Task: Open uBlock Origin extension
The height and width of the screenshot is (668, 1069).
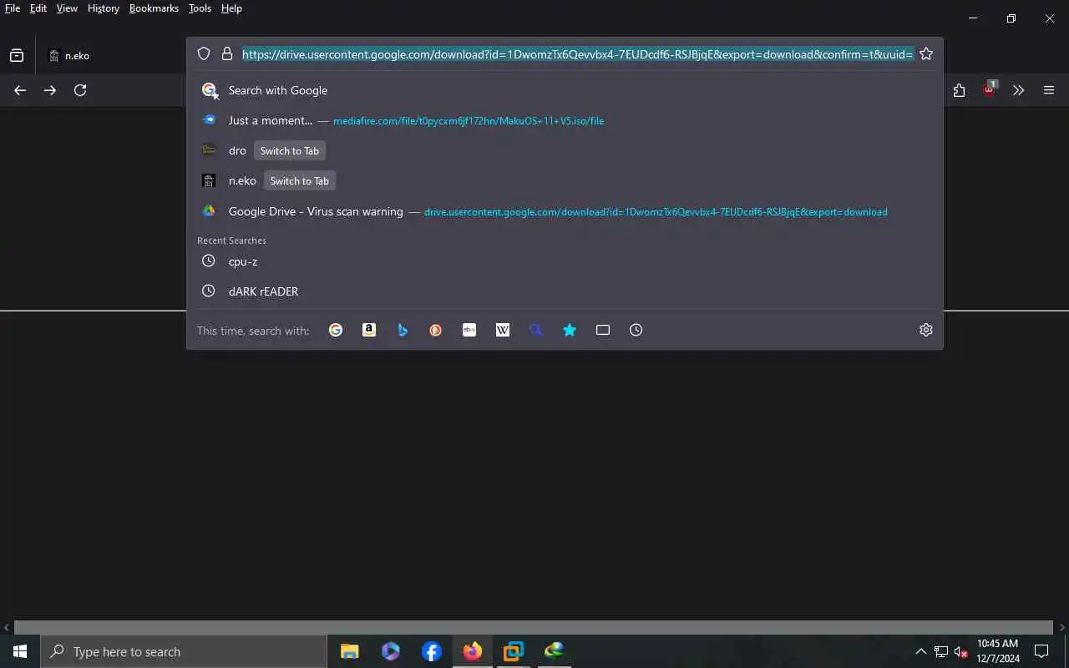Action: tap(990, 89)
